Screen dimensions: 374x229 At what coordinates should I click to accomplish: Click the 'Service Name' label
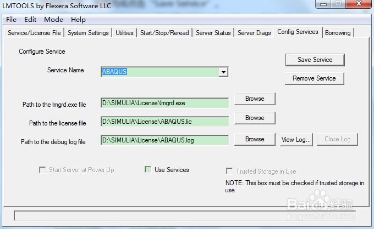[x=65, y=70]
